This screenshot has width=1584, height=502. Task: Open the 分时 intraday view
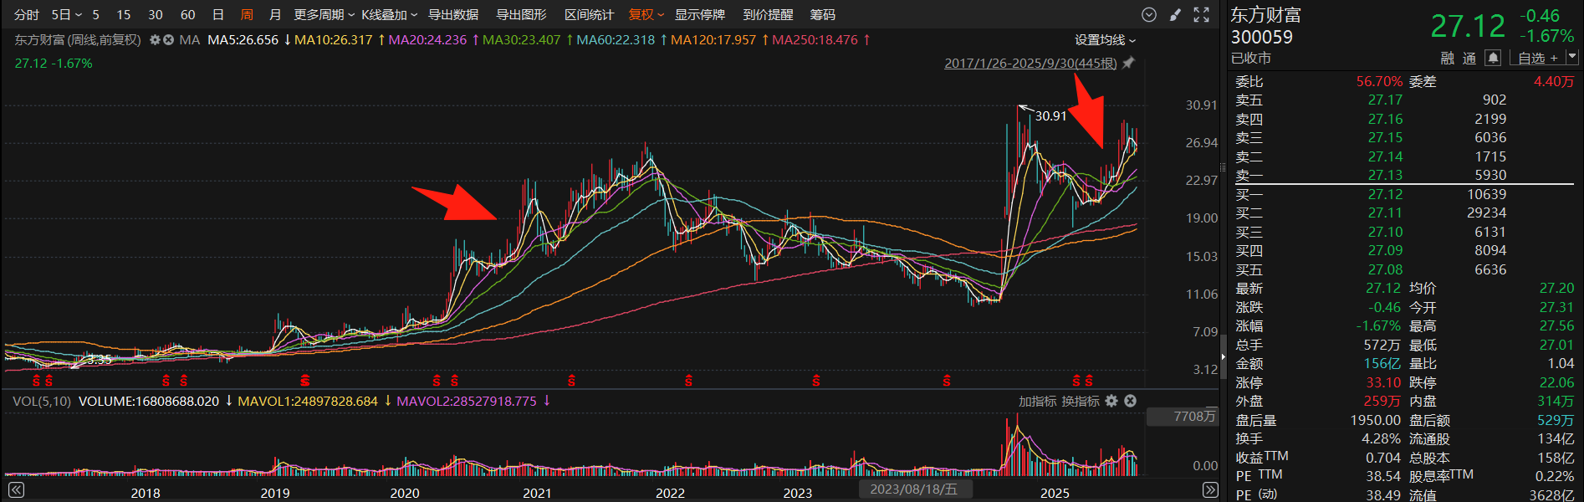pyautogui.click(x=27, y=15)
